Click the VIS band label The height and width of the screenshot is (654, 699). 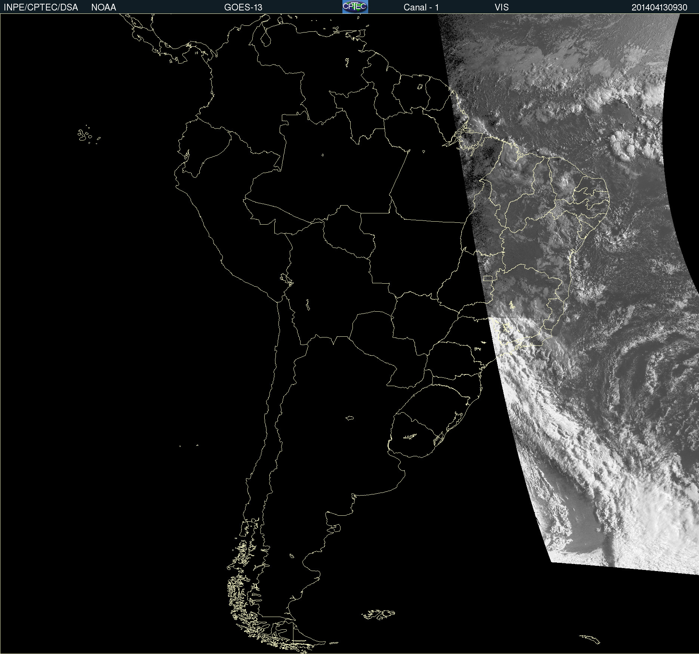click(502, 7)
